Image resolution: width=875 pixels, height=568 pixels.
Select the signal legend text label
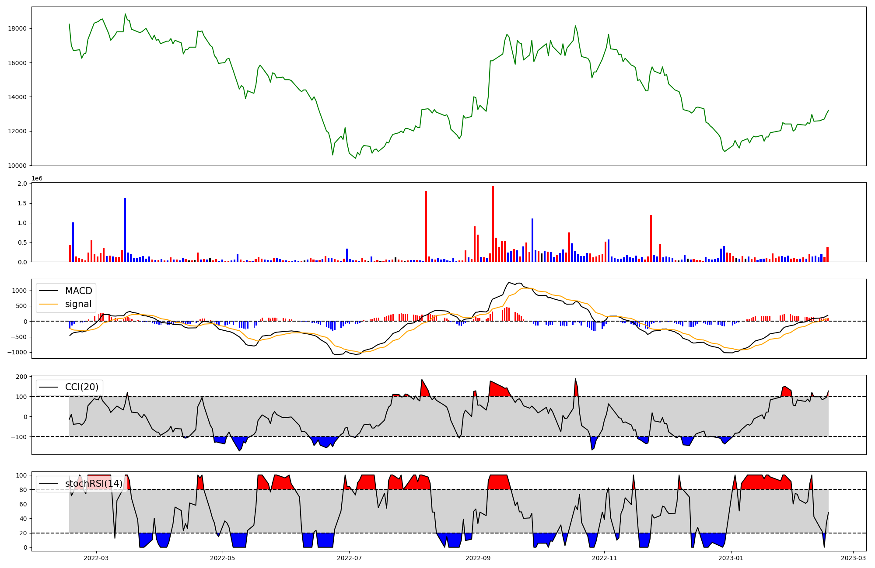tap(78, 304)
